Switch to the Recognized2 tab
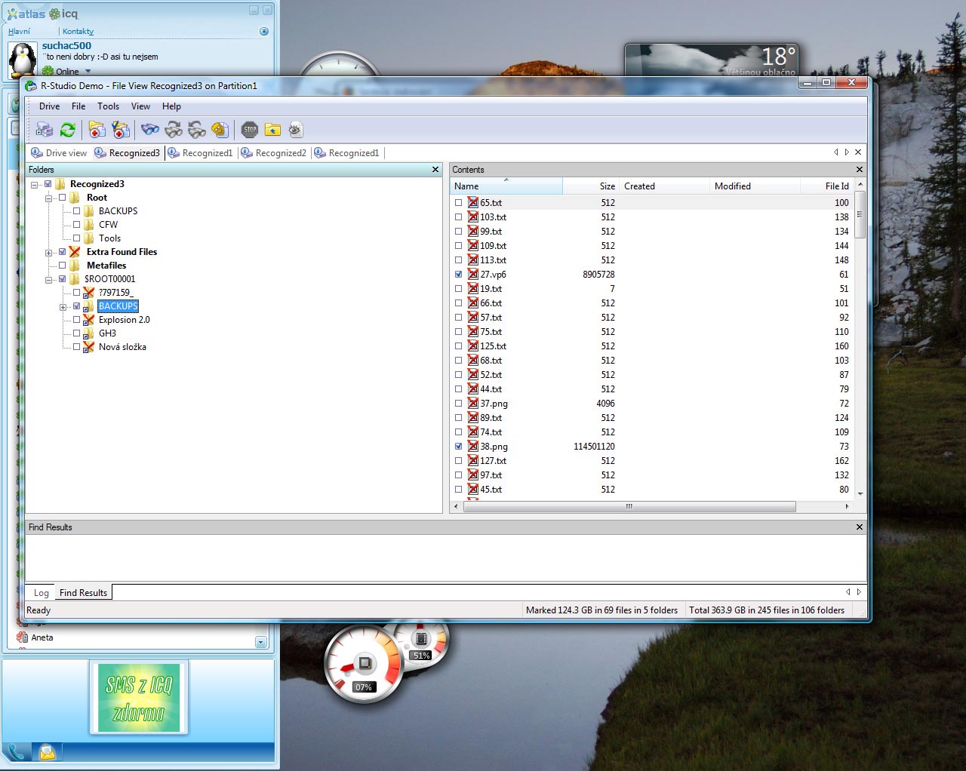Image resolution: width=966 pixels, height=771 pixels. [x=273, y=153]
